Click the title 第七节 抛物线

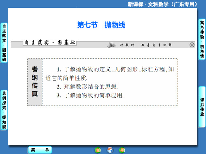[101, 25]
